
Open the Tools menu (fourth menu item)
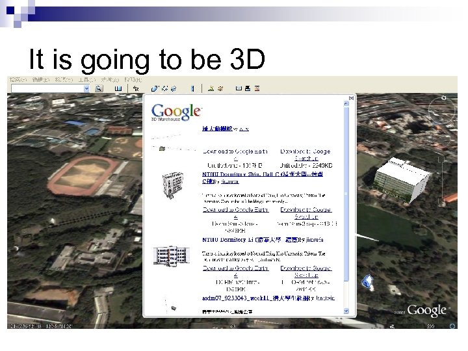(x=87, y=80)
